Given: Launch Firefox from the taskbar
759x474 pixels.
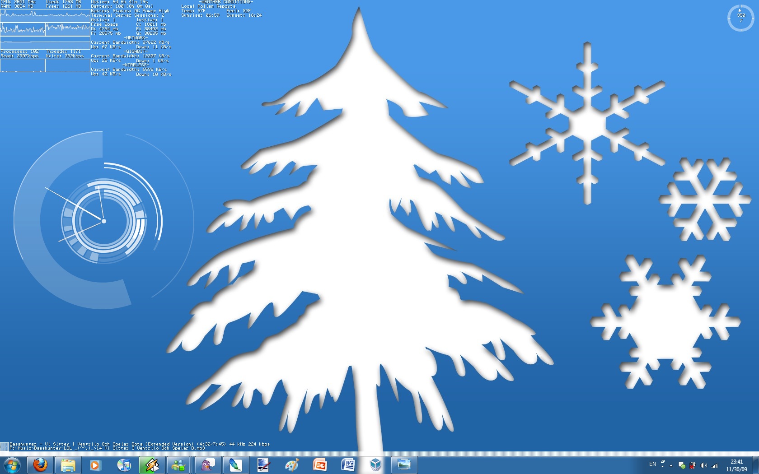Looking at the screenshot, I should point(40,465).
